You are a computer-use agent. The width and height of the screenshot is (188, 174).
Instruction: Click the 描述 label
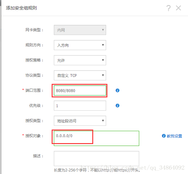click(38, 156)
